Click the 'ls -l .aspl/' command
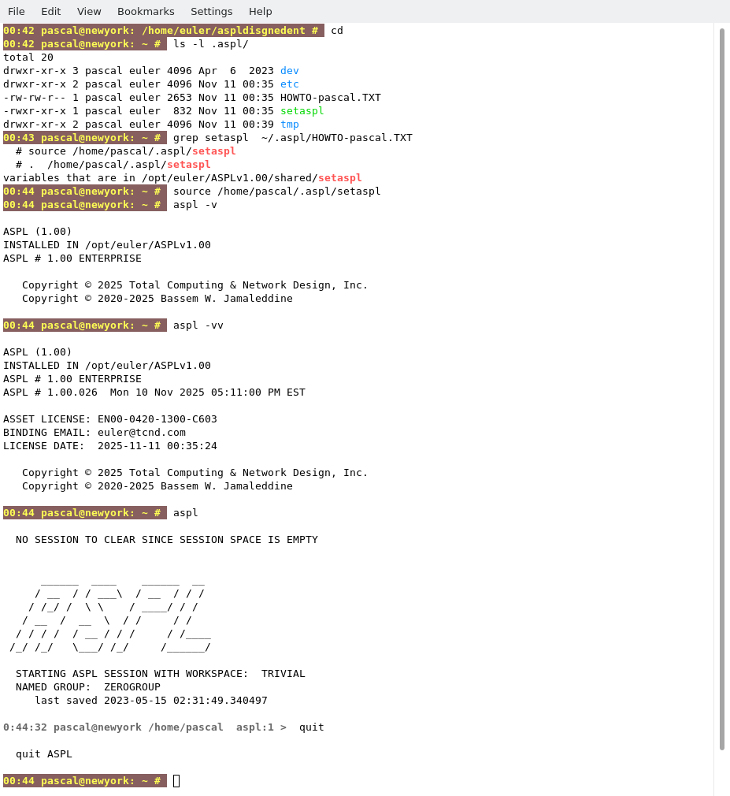The height and width of the screenshot is (796, 730). tap(211, 44)
